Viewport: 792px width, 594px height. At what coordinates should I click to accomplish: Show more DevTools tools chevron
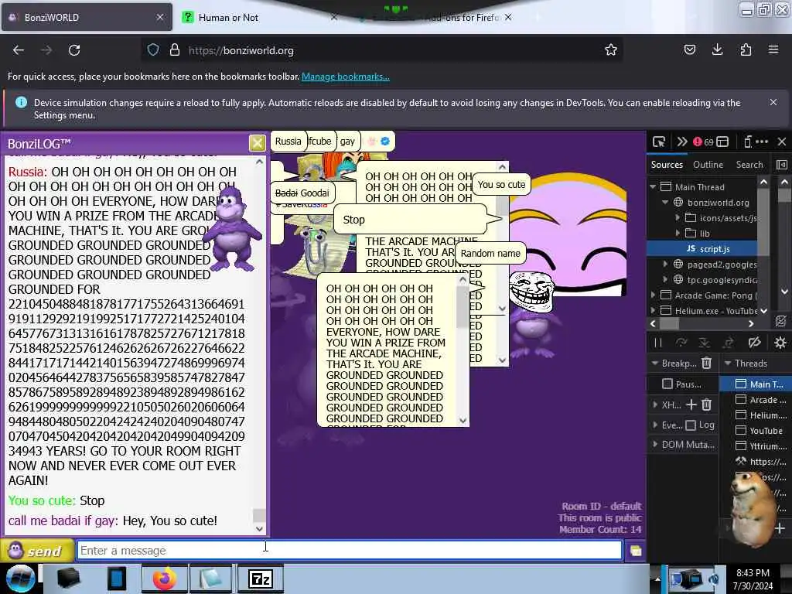pos(682,142)
